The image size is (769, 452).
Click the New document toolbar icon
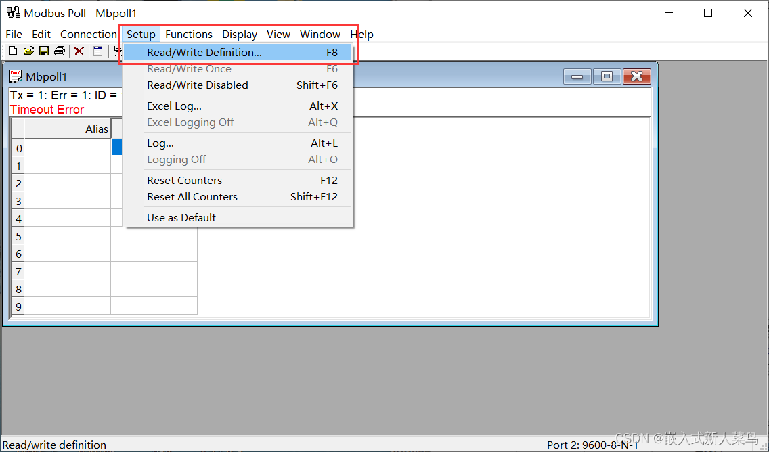tap(14, 51)
